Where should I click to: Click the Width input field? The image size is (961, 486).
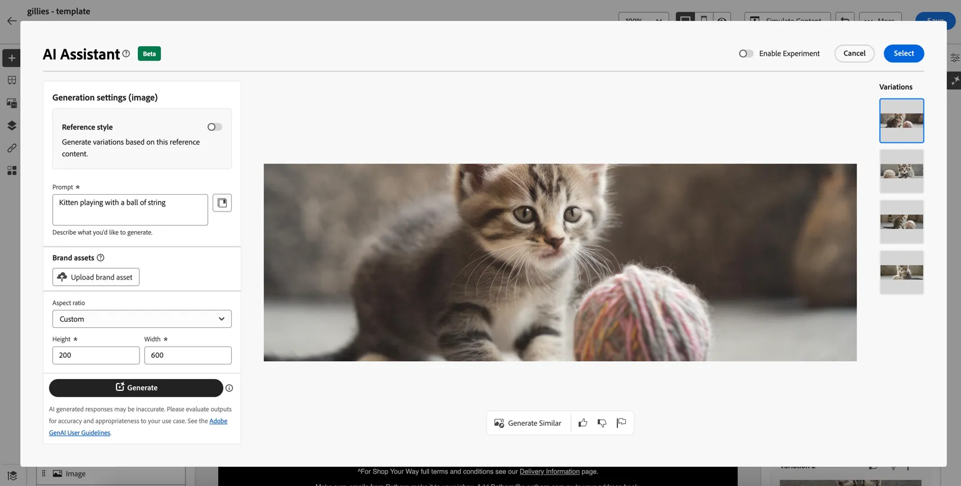tap(188, 355)
